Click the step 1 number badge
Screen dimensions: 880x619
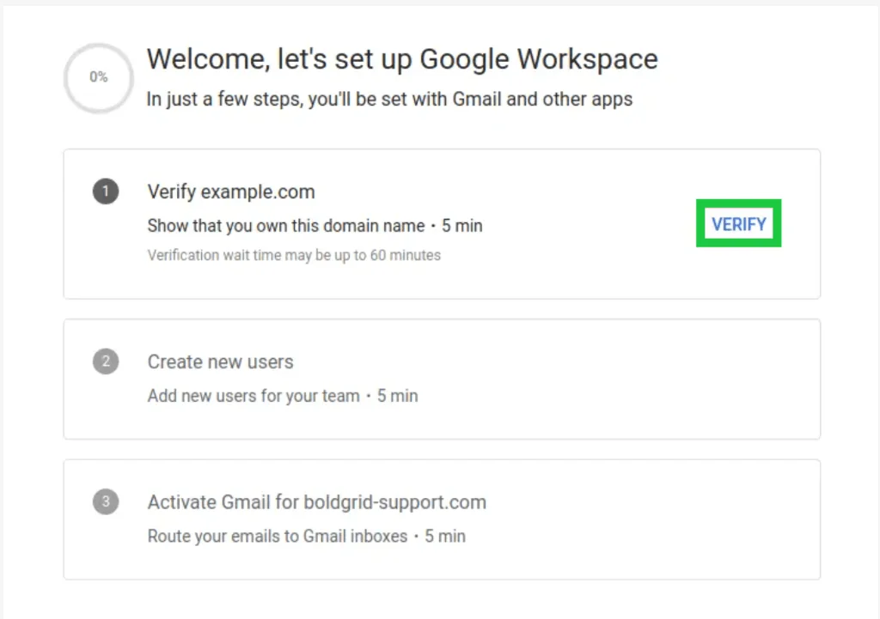click(106, 191)
